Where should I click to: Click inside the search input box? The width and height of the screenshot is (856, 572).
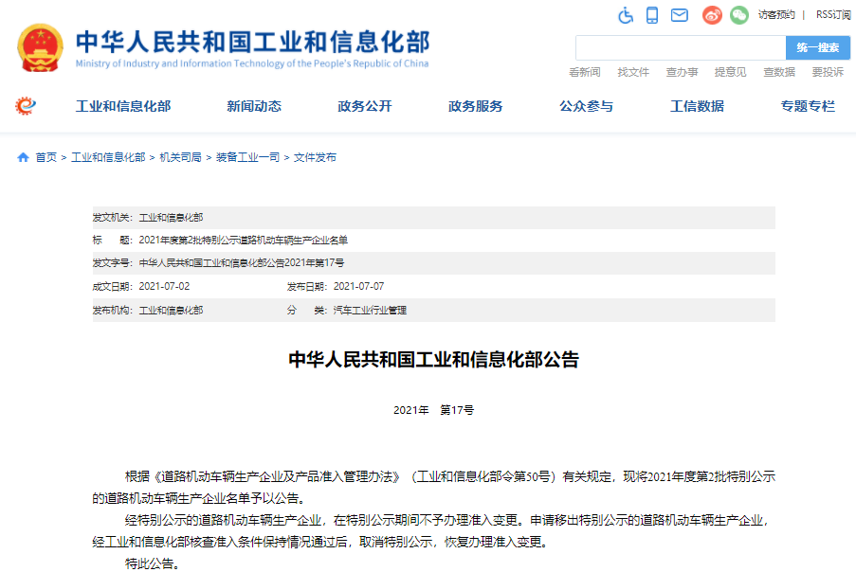point(680,47)
